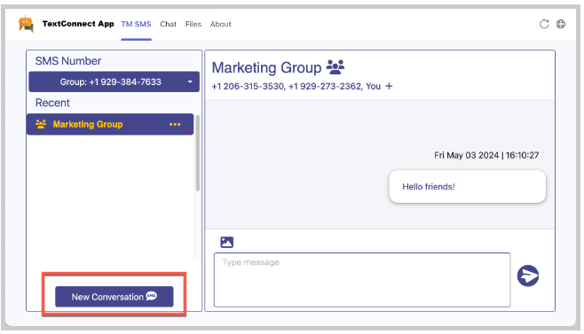Select the TM SMS tab
The image size is (584, 334).
tap(137, 24)
